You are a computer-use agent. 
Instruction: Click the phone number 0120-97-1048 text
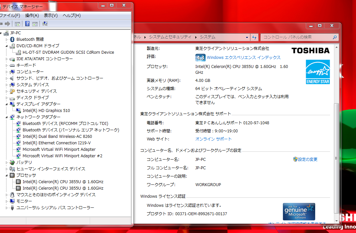click(256, 123)
